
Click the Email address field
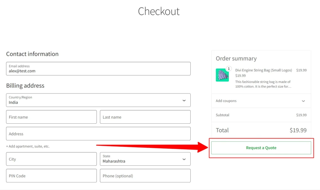coord(98,69)
